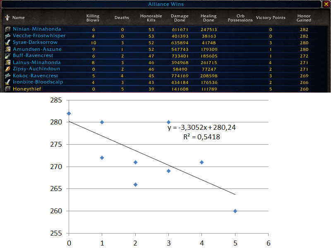
Task: Select player name Buff-Ravencrest
Action: coord(33,55)
